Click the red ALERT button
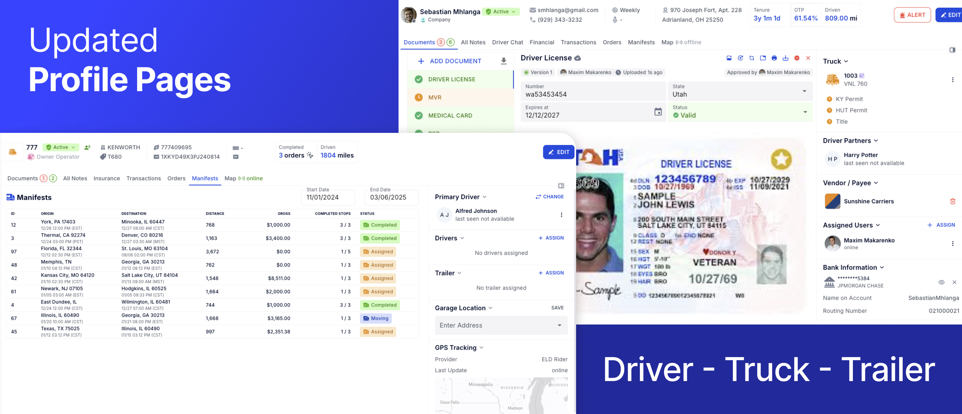The image size is (962, 414). click(x=912, y=15)
